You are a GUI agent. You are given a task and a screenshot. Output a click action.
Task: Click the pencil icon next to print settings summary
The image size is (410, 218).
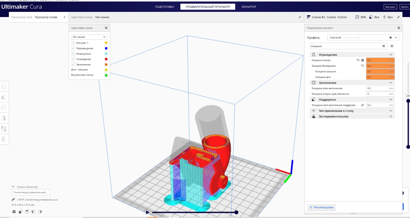click(398, 17)
